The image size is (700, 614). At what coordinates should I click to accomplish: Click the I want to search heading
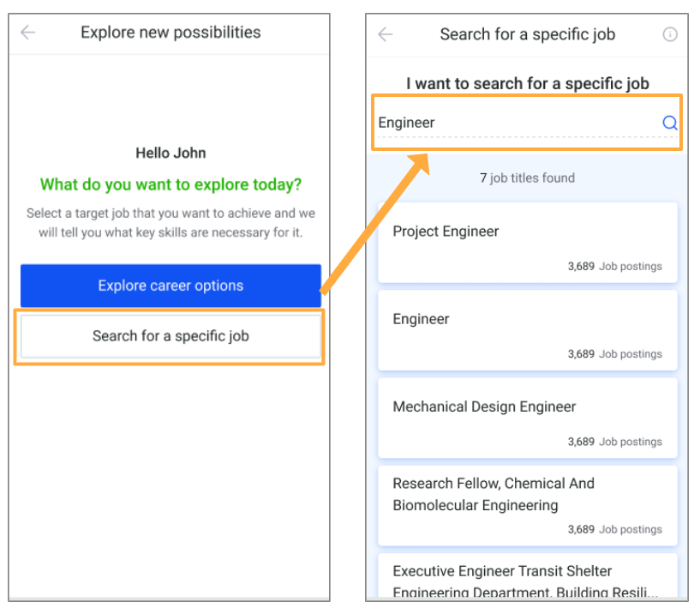point(527,83)
